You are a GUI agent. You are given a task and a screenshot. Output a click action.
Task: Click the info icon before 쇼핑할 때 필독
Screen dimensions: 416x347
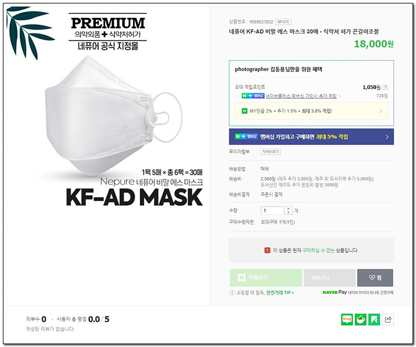coord(232,293)
